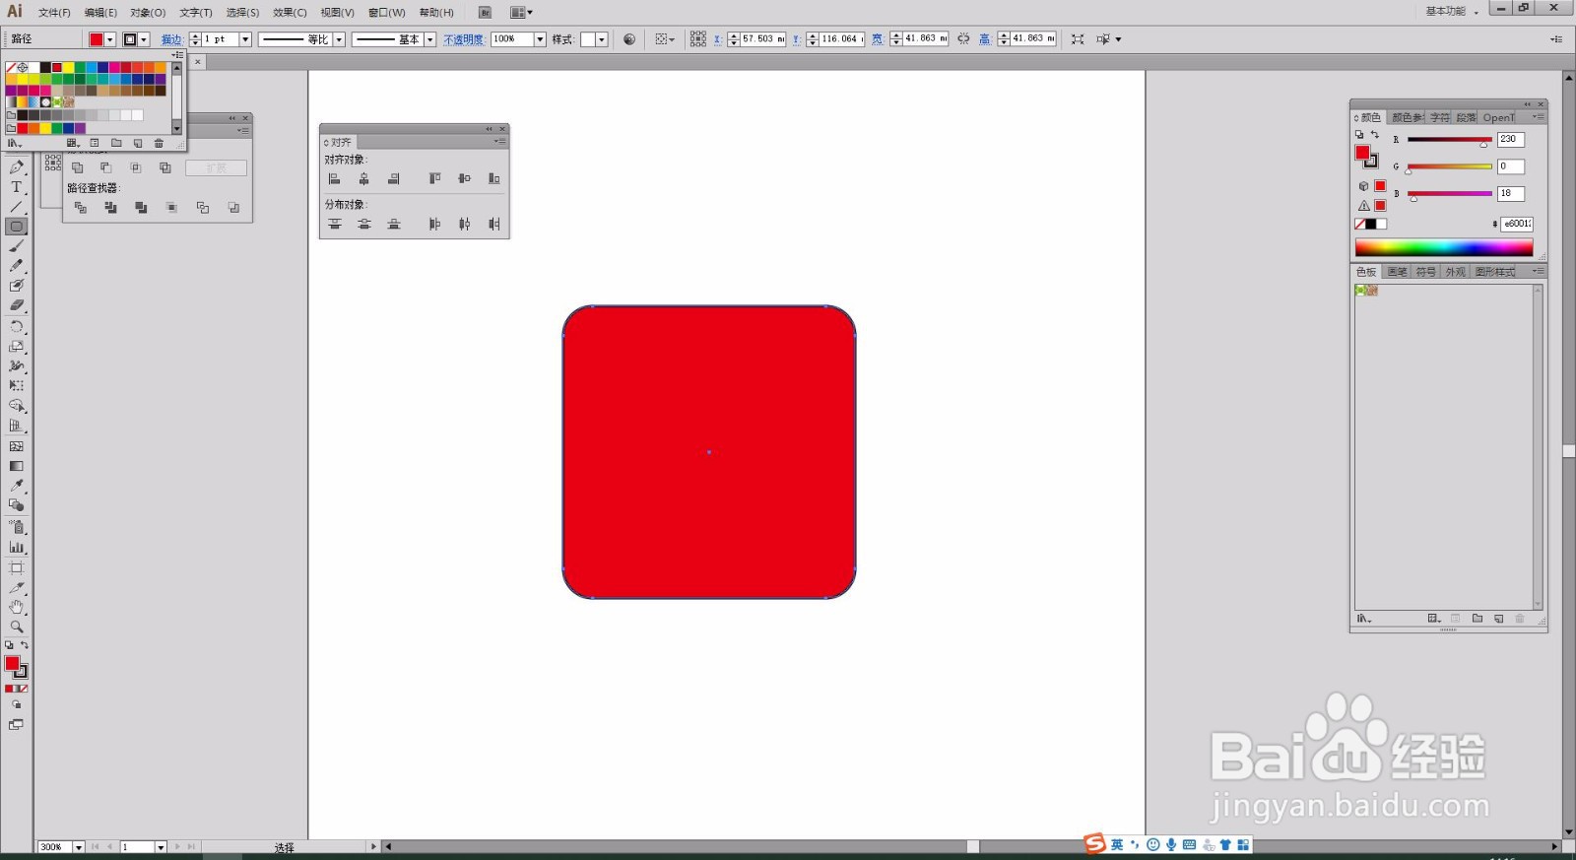This screenshot has height=860, width=1576.
Task: Open the zoom level dropdown at status bar
Action: pos(79,847)
